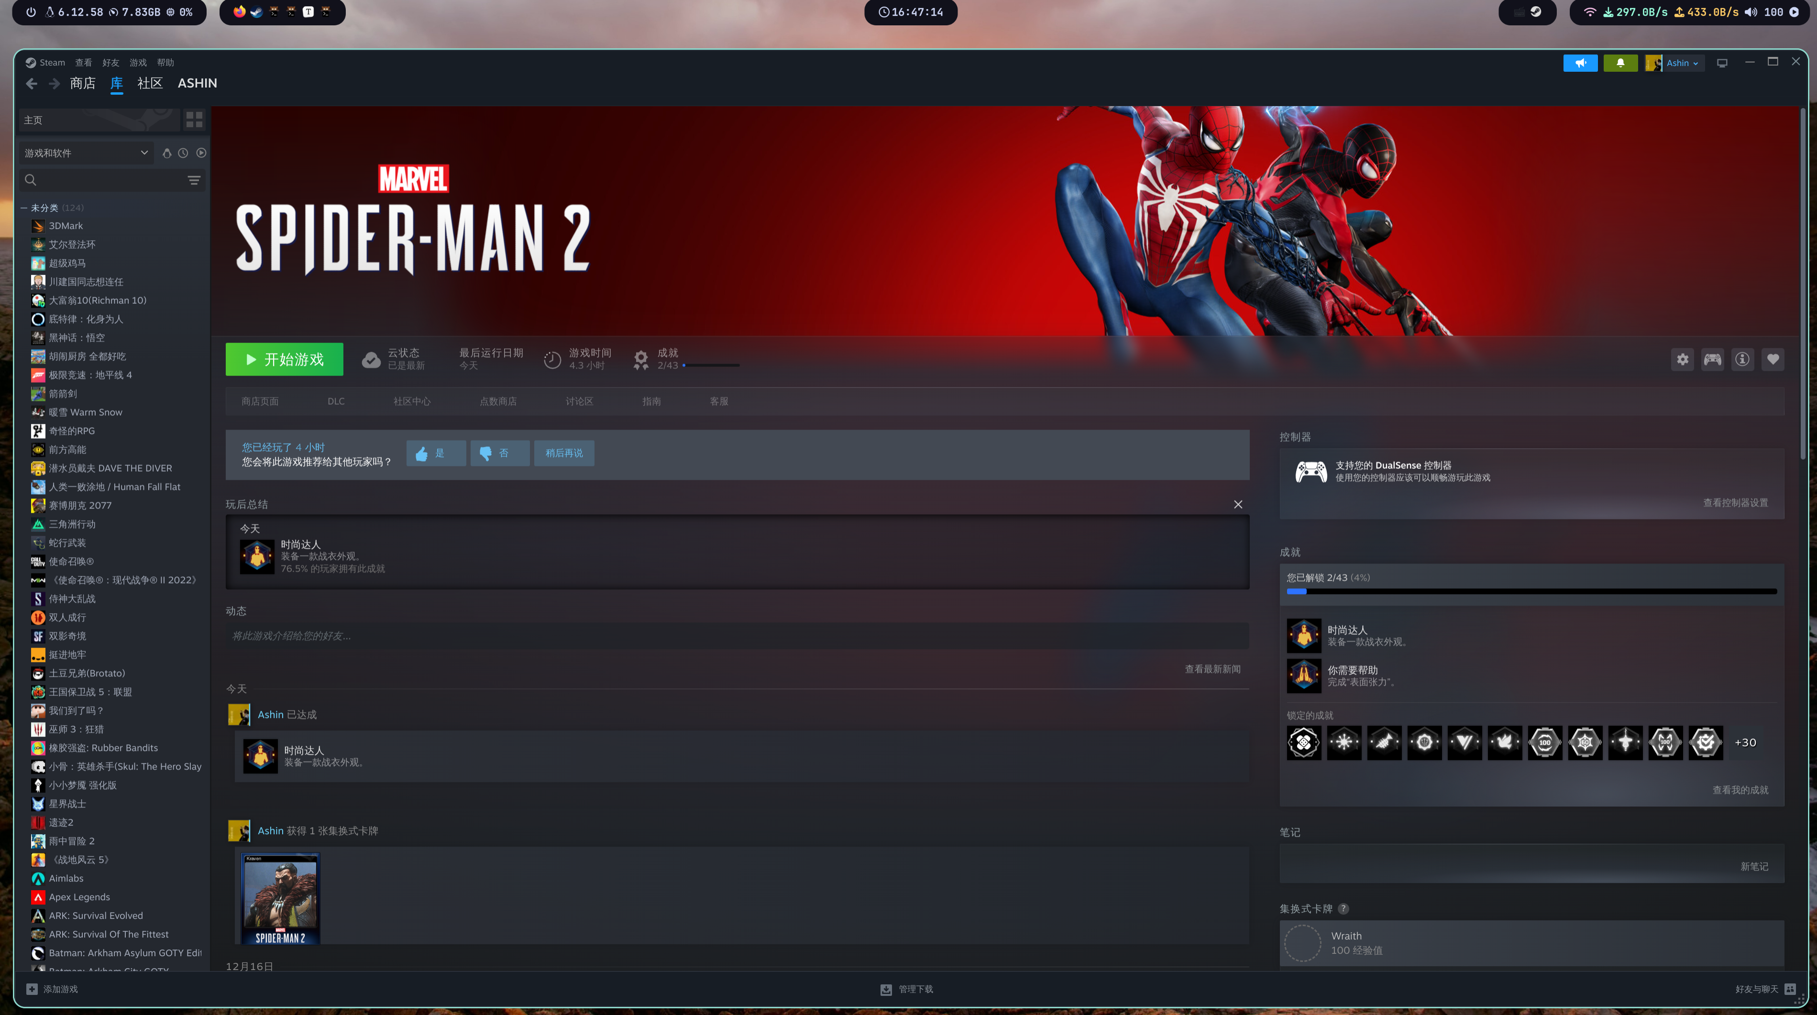Expand the +30 locked achievements
Image resolution: width=1817 pixels, height=1015 pixels.
[x=1745, y=742]
